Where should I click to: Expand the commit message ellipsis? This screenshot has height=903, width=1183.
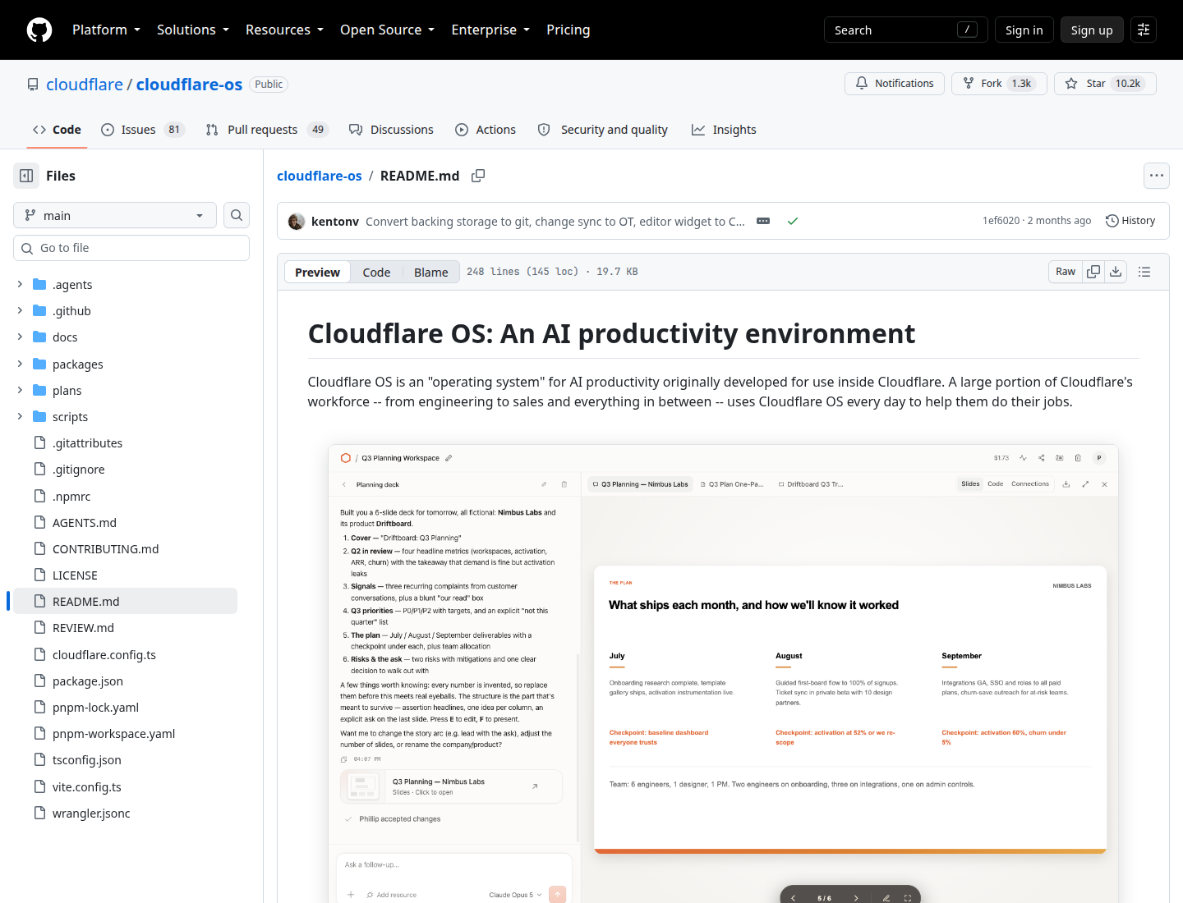point(763,221)
